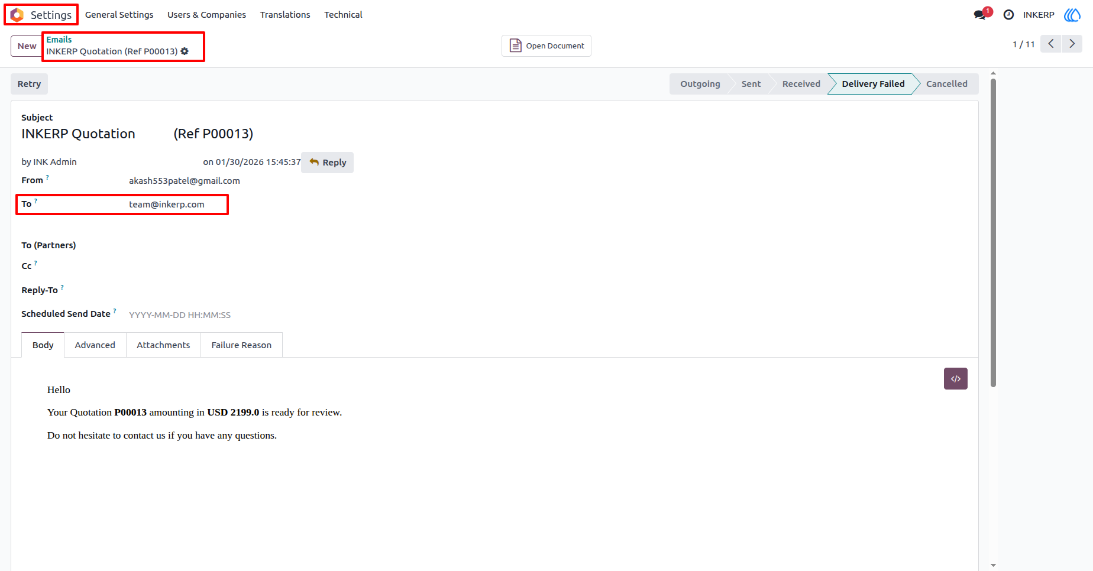Create a New email record
1093x571 pixels.
pos(27,46)
